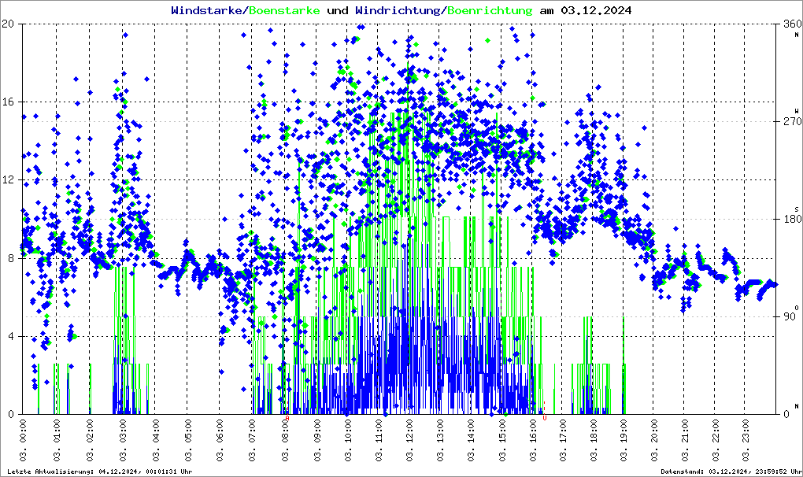Click the "270" direction axis label
The width and height of the screenshot is (803, 477).
click(x=792, y=122)
